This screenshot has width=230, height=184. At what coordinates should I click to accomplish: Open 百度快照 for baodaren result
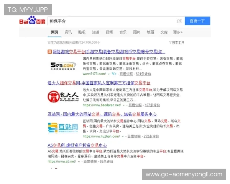click(x=135, y=105)
